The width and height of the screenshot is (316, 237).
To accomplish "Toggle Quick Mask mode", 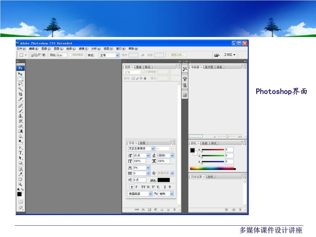I will point(21,202).
